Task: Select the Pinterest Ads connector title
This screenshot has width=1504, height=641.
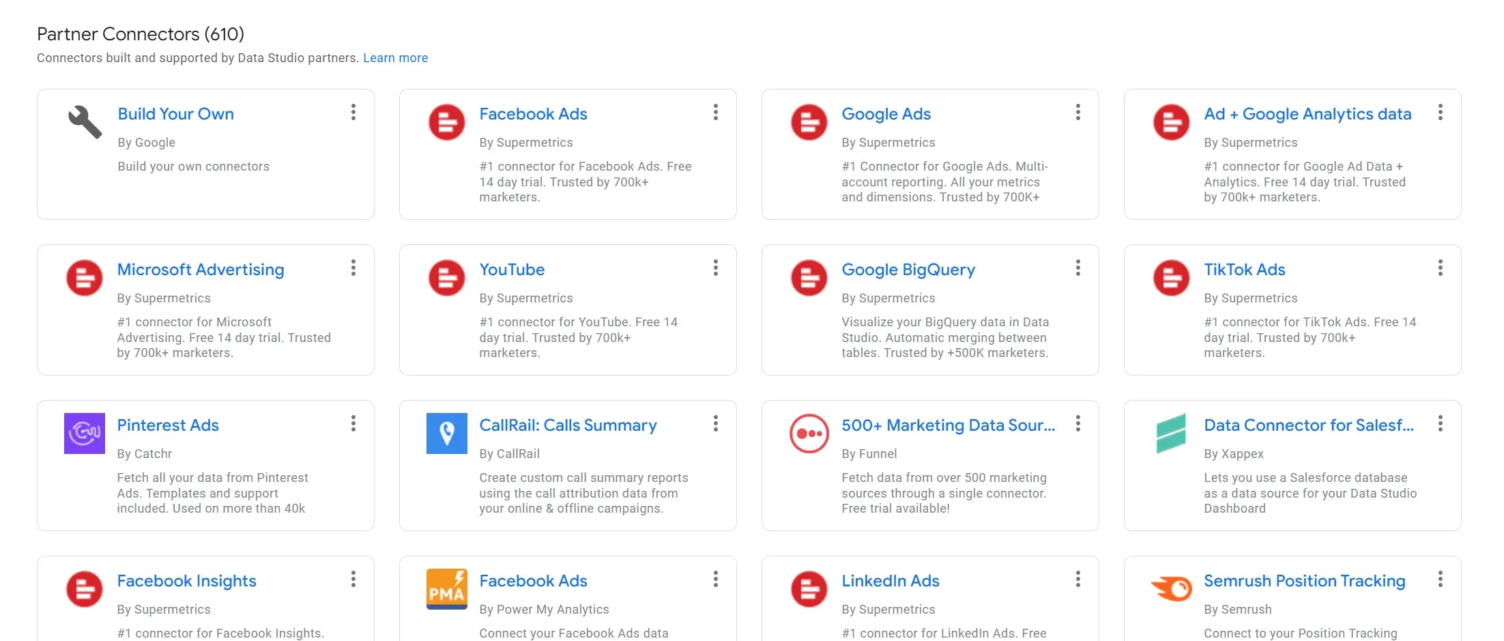Action: point(168,425)
